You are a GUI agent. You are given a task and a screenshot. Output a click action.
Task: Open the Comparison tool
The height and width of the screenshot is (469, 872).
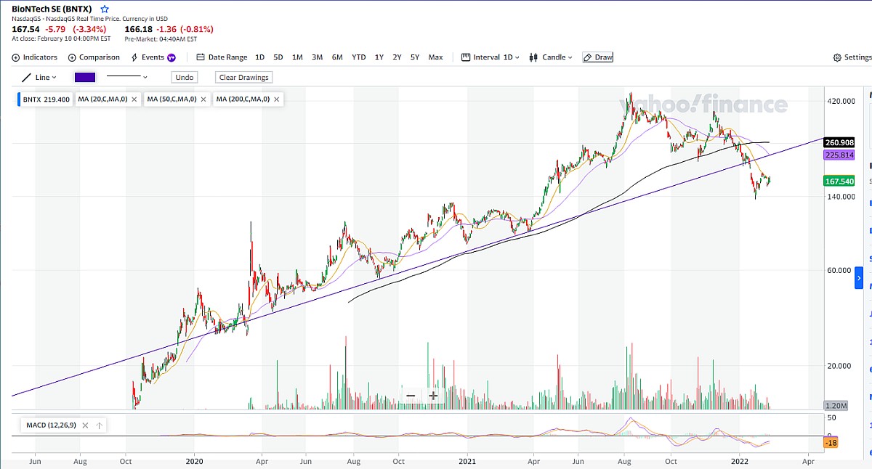(x=94, y=57)
